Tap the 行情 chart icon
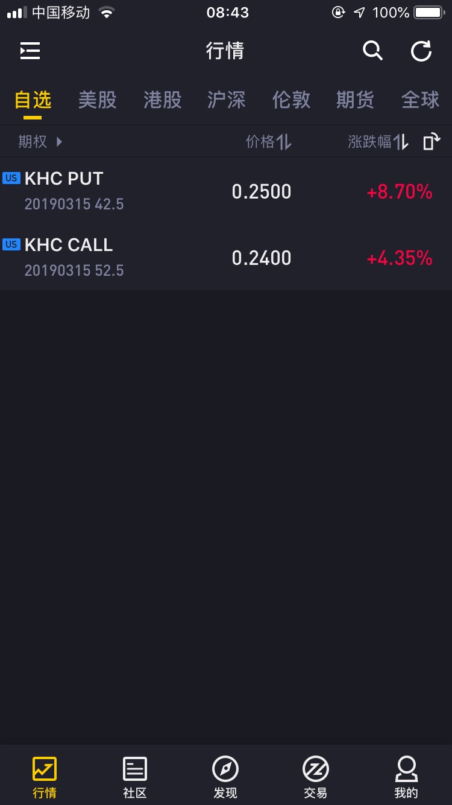The width and height of the screenshot is (452, 805). click(45, 769)
